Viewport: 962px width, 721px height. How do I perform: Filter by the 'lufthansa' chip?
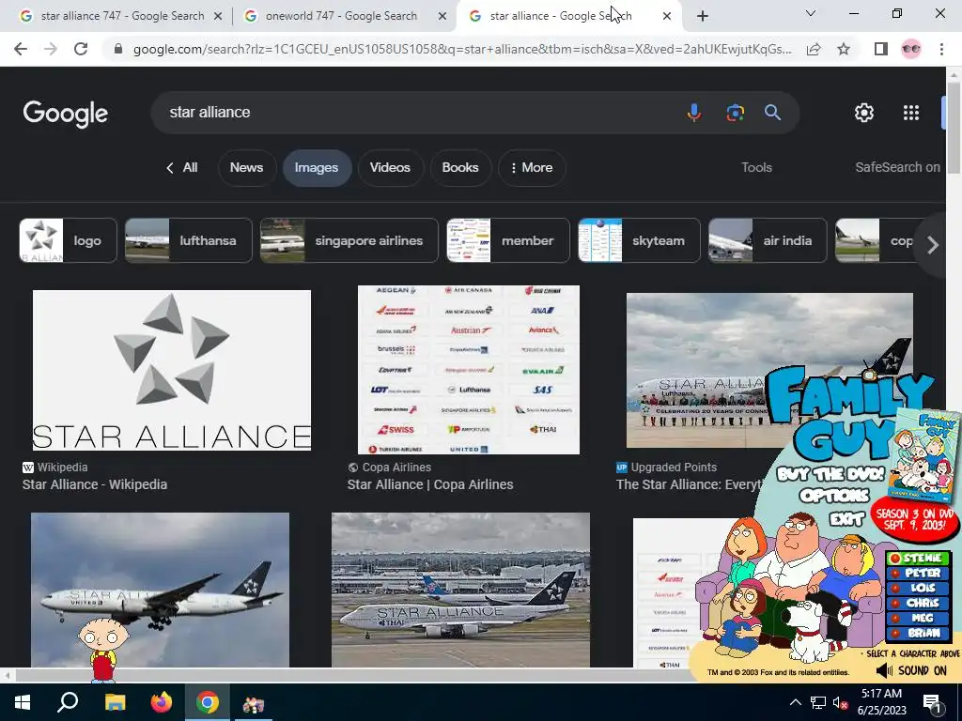tap(188, 240)
